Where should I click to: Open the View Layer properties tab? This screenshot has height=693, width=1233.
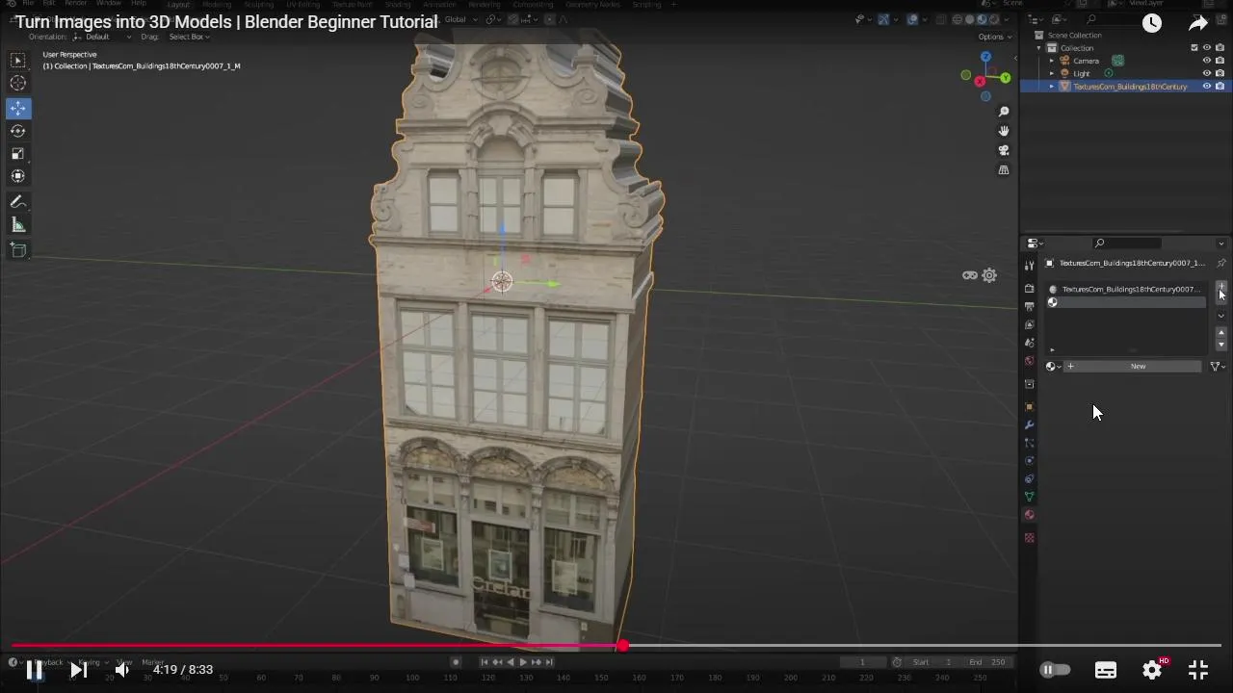coord(1029,324)
